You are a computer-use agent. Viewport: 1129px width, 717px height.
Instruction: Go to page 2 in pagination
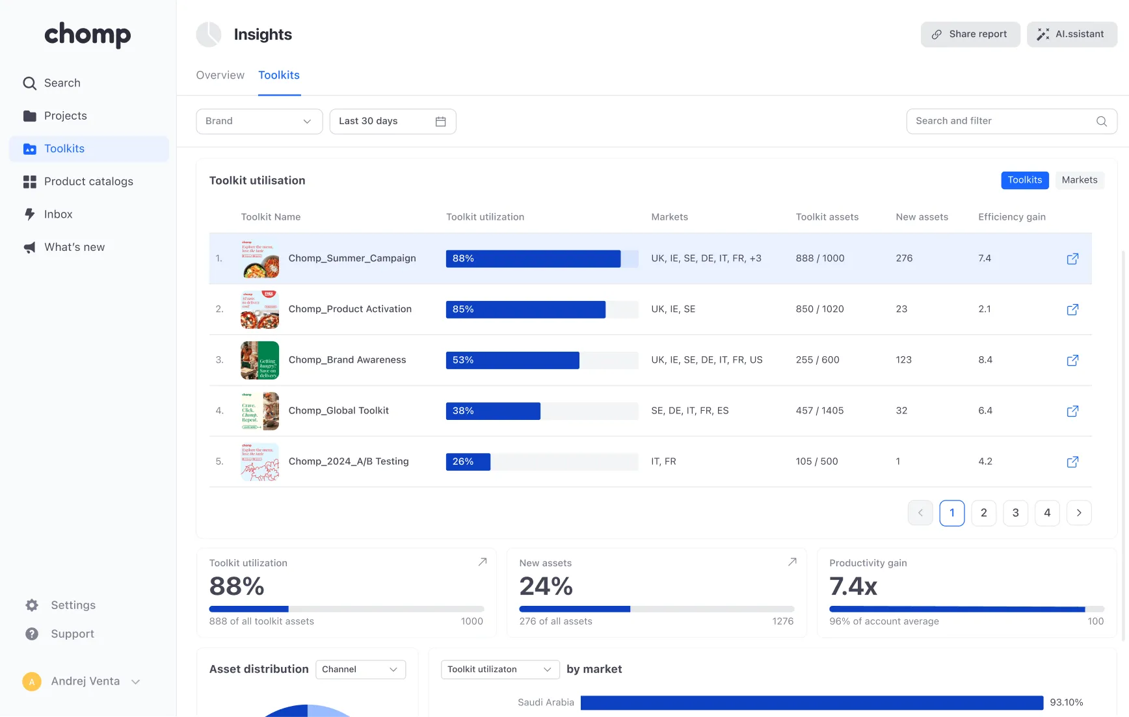click(x=984, y=513)
